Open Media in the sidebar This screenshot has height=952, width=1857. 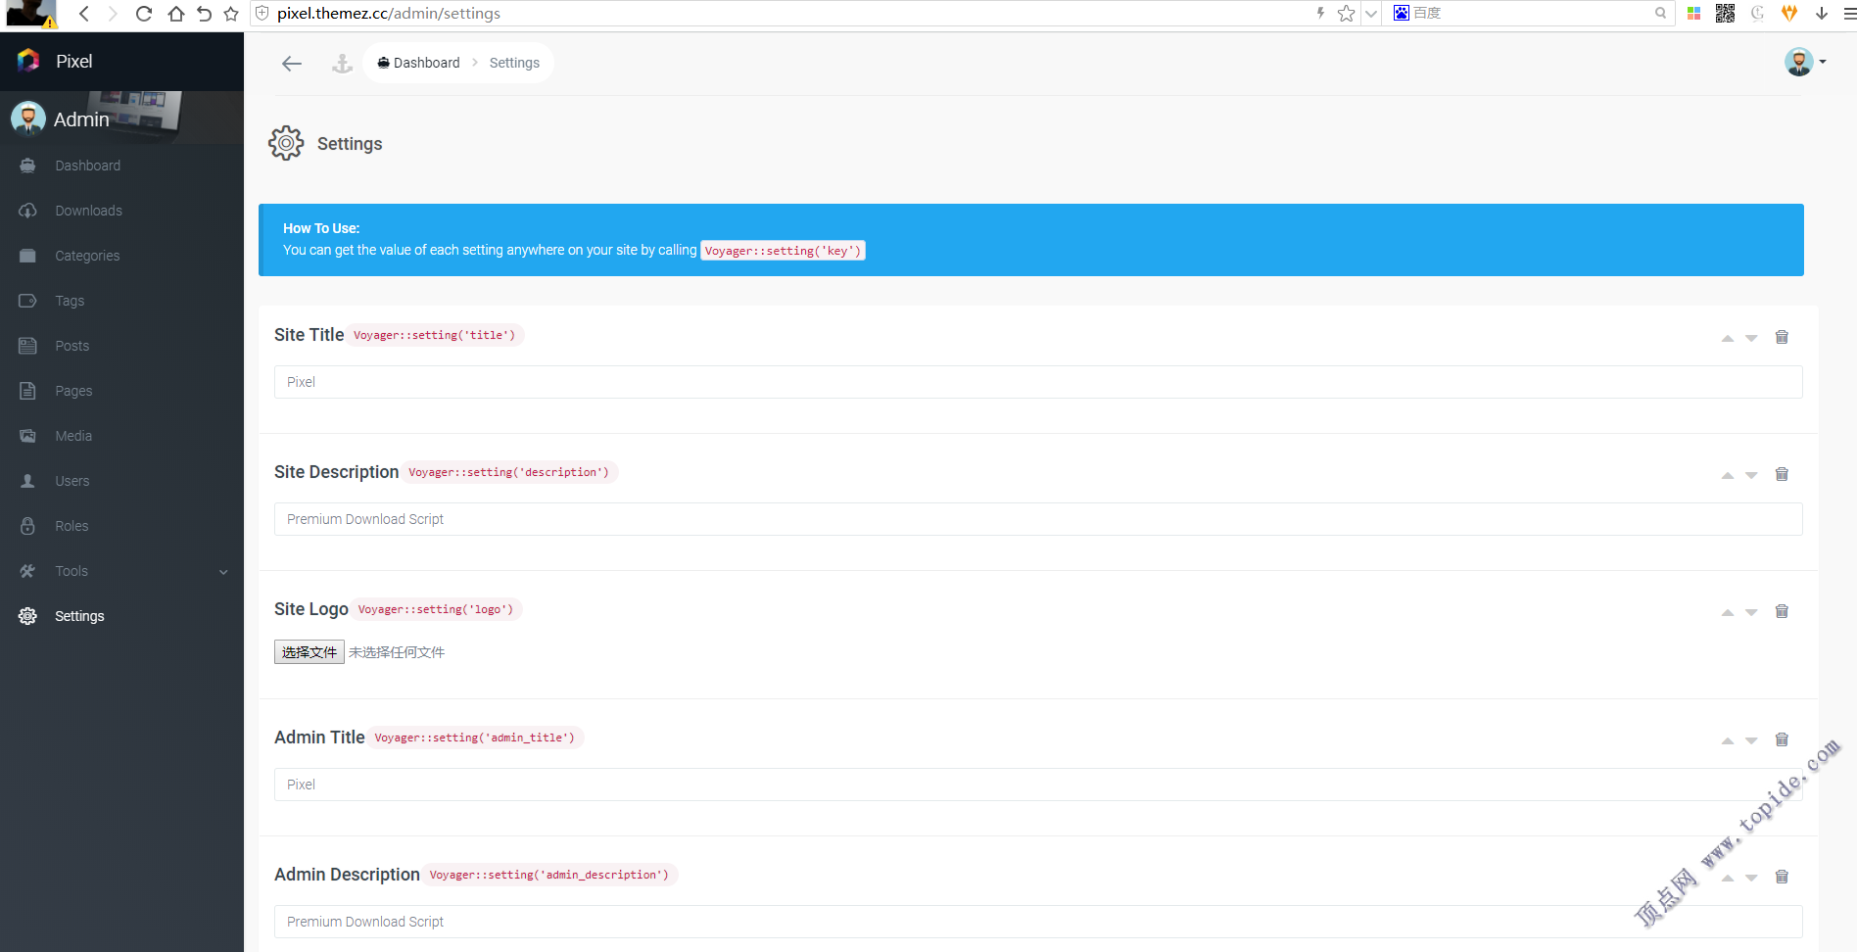click(73, 436)
